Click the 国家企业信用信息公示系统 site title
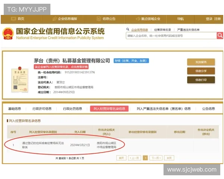This screenshot has width=224, height=179. click(x=60, y=31)
